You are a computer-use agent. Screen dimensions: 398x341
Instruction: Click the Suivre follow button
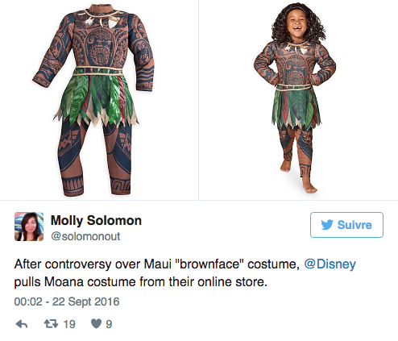[x=346, y=225]
